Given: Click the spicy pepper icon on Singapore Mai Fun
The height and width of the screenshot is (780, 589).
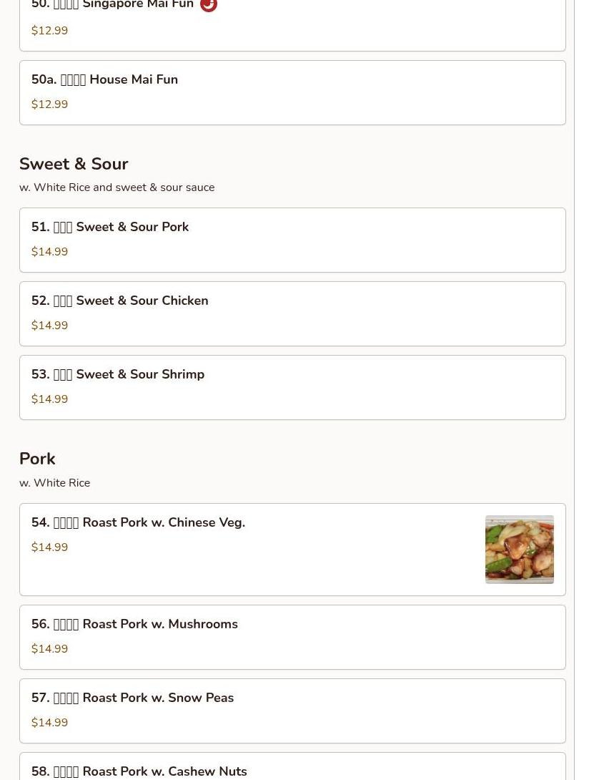Looking at the screenshot, I should pyautogui.click(x=208, y=4).
